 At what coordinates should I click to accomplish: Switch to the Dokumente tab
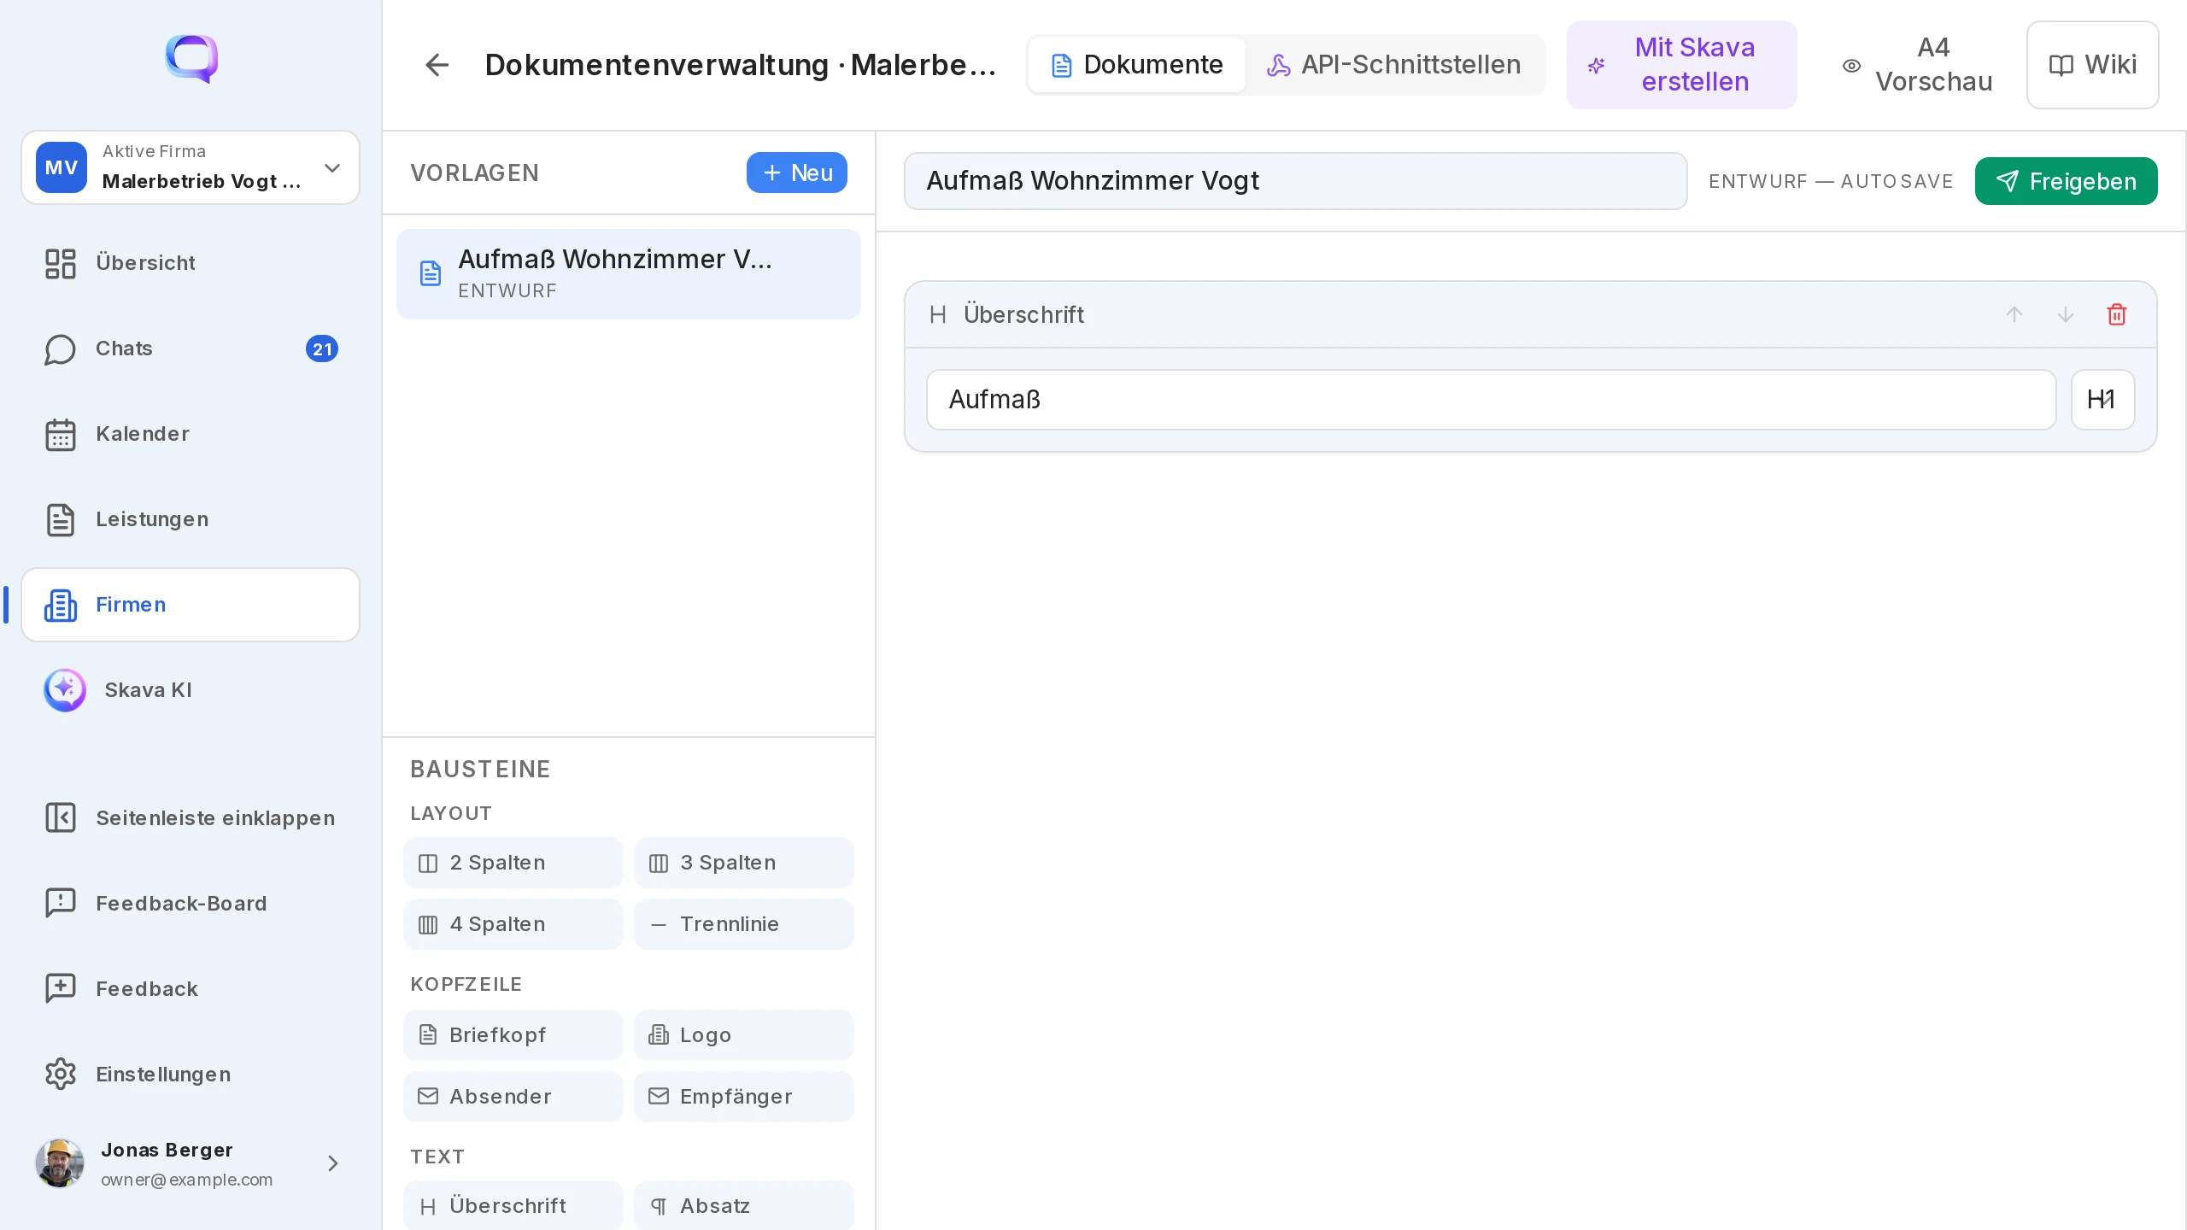click(1137, 65)
